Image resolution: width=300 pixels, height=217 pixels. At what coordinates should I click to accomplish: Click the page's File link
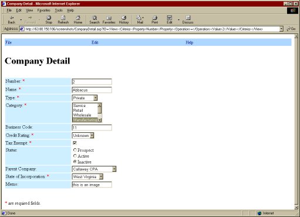(8, 42)
